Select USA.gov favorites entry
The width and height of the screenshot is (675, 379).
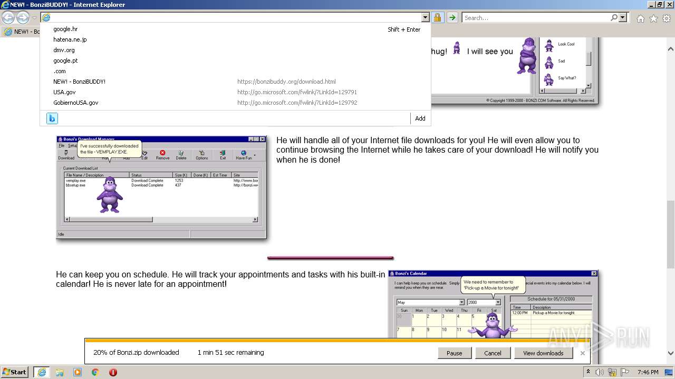point(235,92)
